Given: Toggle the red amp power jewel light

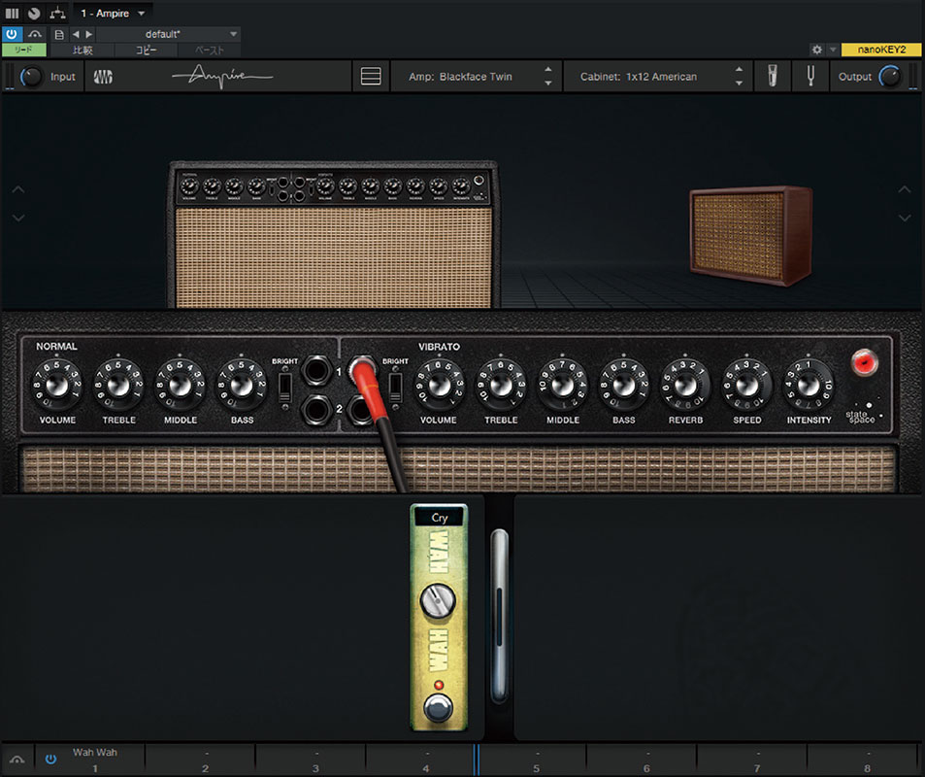Looking at the screenshot, I should tap(864, 362).
